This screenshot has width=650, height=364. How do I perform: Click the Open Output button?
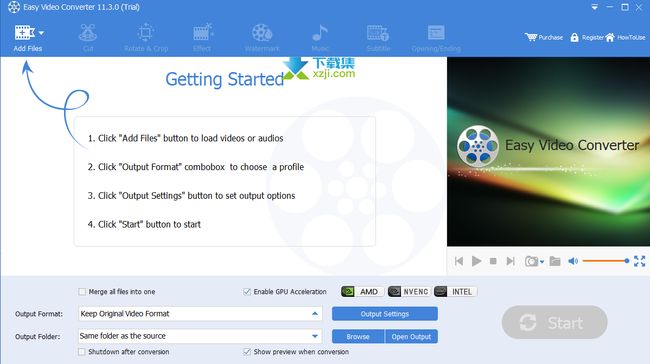pyautogui.click(x=411, y=336)
